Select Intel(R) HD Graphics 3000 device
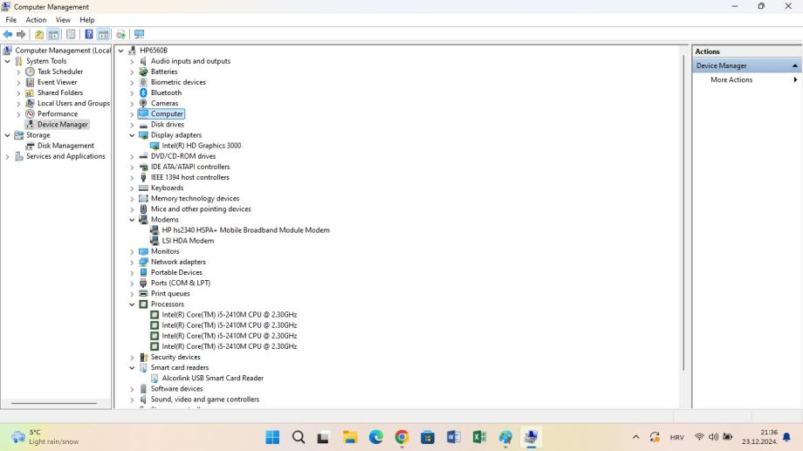The height and width of the screenshot is (451, 803). pos(202,146)
